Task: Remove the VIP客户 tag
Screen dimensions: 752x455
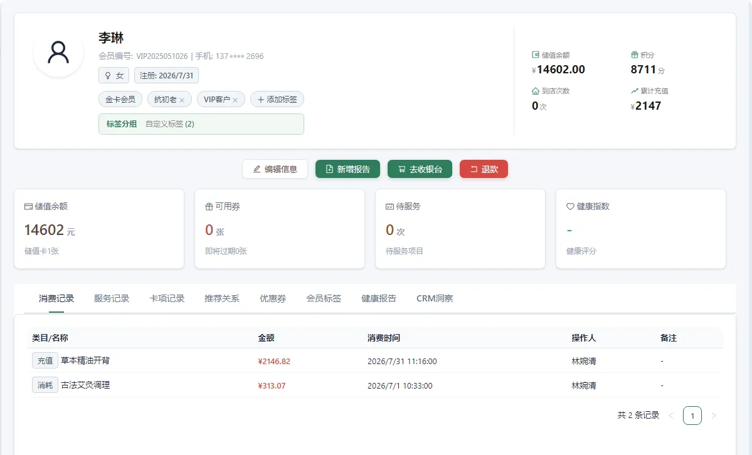Action: coord(235,100)
